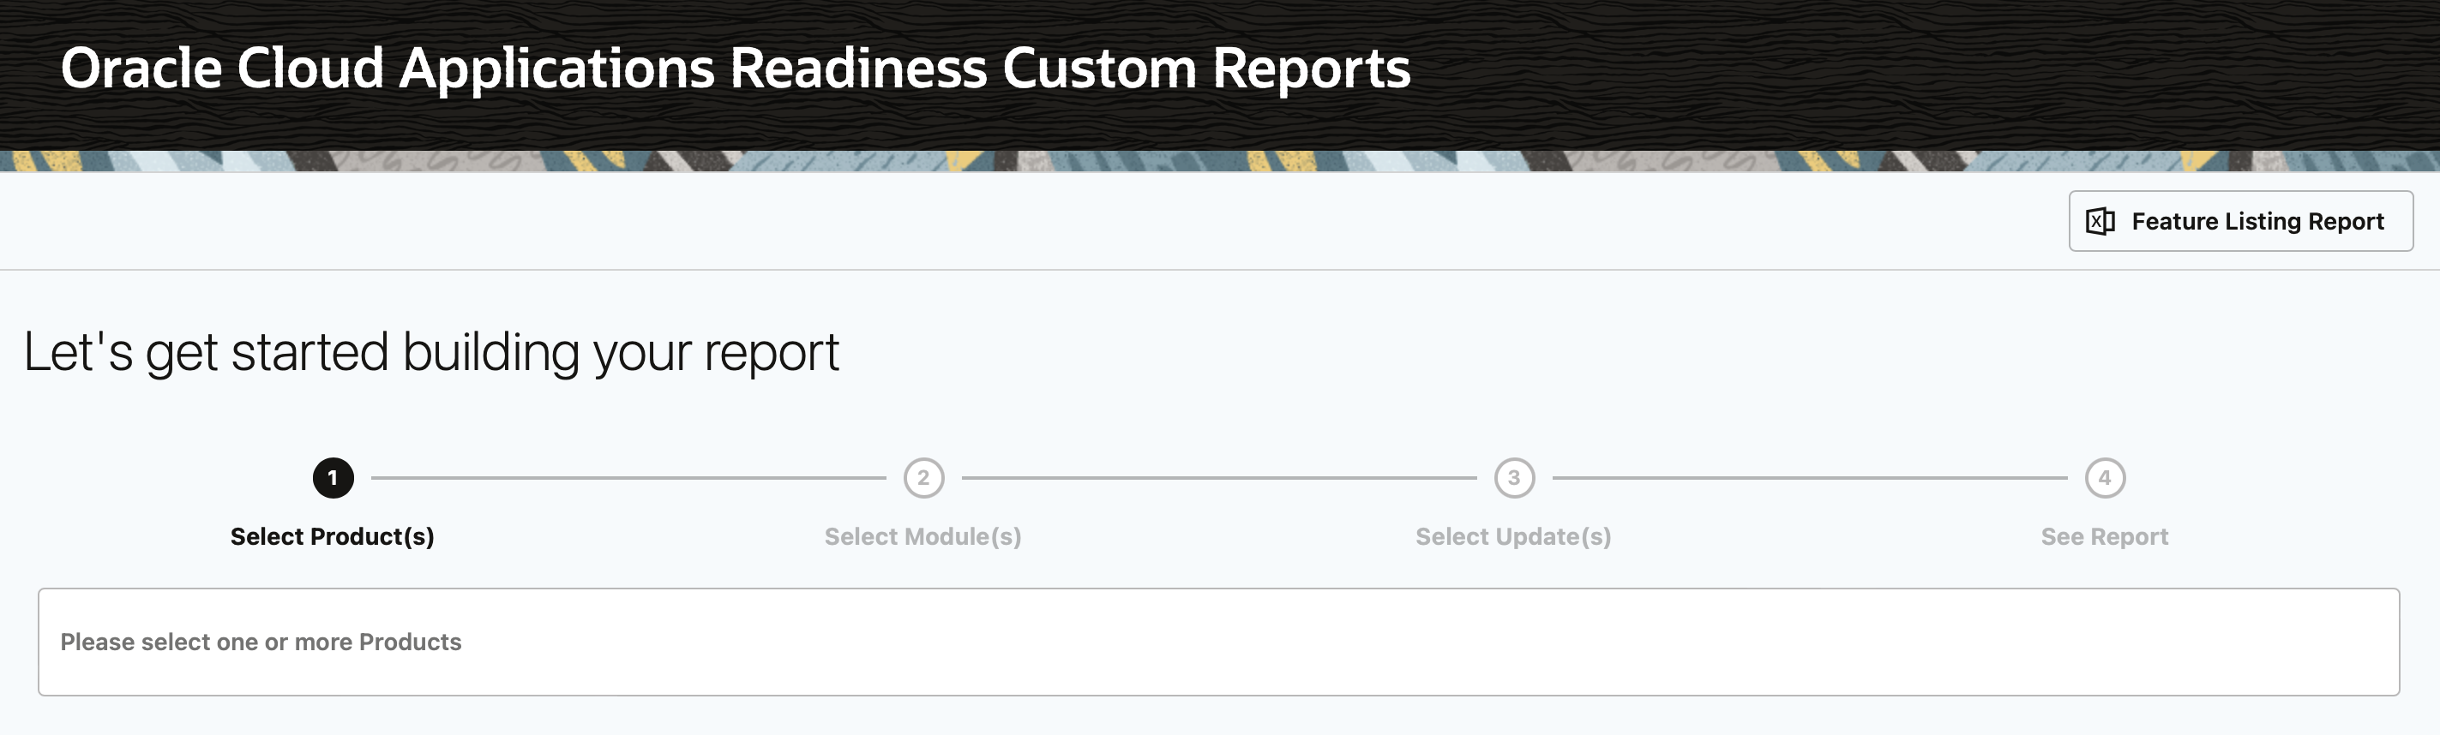The height and width of the screenshot is (735, 2440).
Task: Open the Select Update(s) step label
Action: pyautogui.click(x=1512, y=536)
